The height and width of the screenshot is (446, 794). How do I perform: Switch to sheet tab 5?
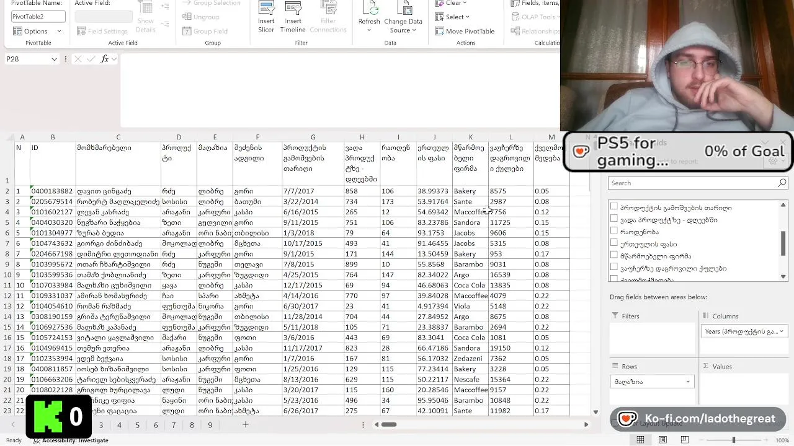[x=138, y=425]
